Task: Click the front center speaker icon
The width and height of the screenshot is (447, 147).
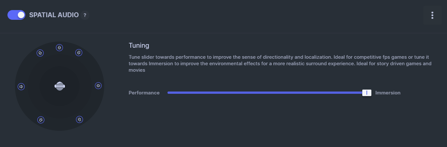Action: pyautogui.click(x=59, y=48)
